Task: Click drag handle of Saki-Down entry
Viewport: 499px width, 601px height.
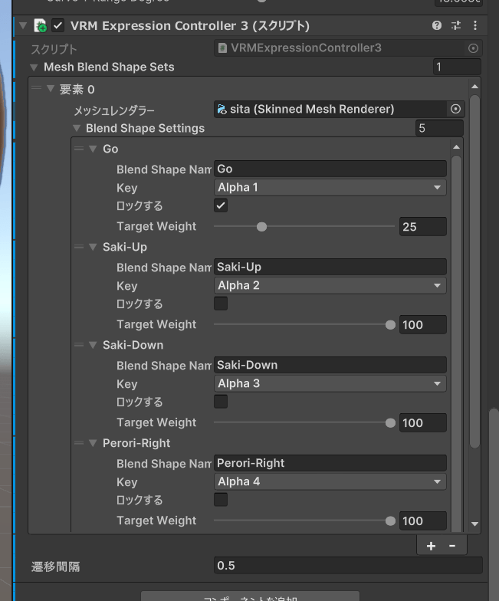Action: point(78,345)
